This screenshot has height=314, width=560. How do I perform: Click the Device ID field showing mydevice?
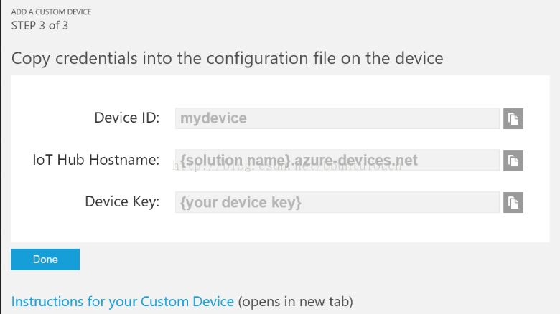pos(337,118)
